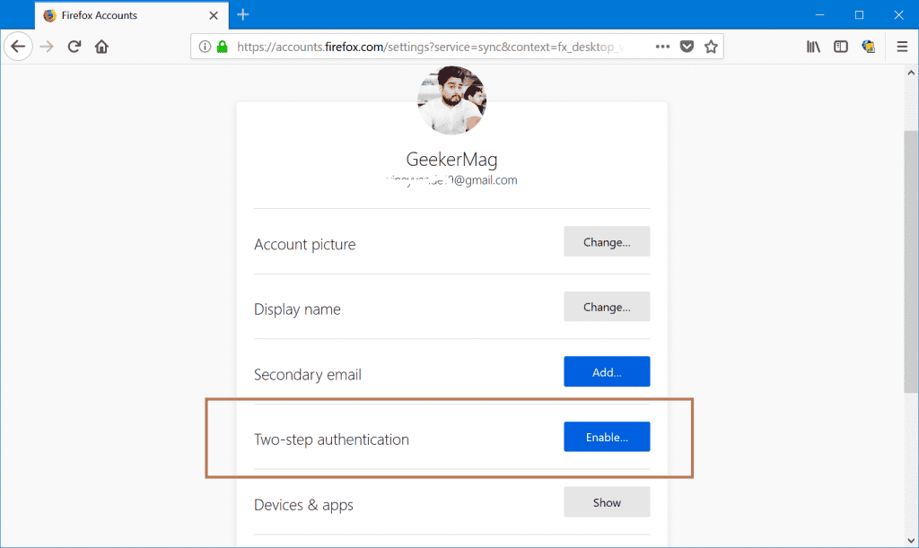Click the Display name label
919x548 pixels.
(x=297, y=309)
